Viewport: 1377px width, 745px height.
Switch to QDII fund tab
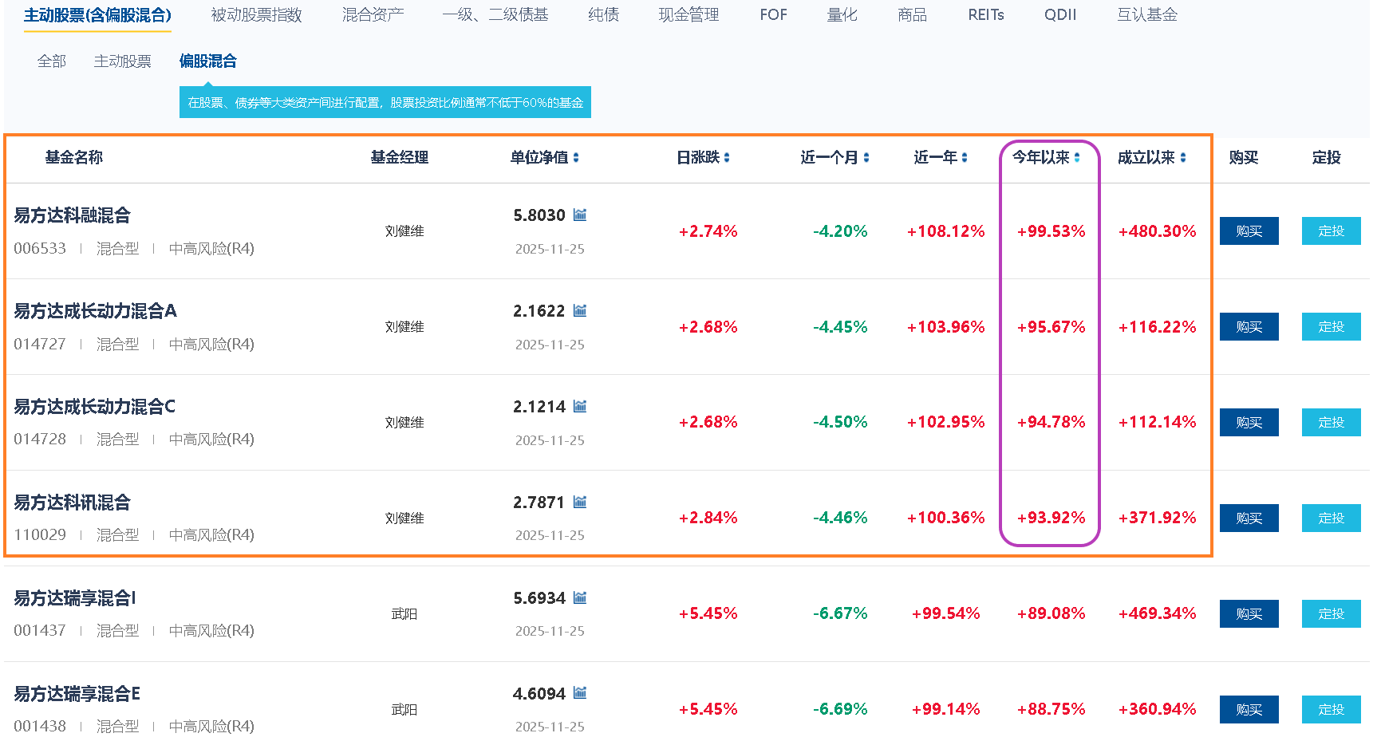(1059, 15)
